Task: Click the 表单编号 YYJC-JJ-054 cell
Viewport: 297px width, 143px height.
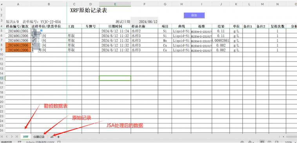Action: coord(42,22)
